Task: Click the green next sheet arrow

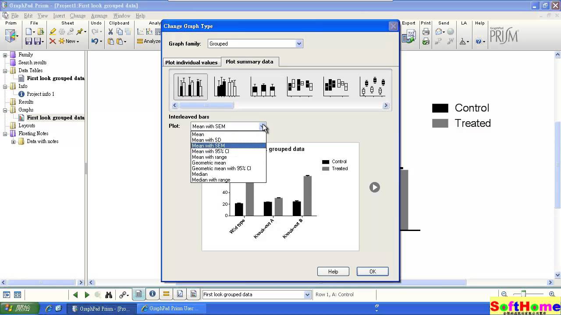Action: (x=87, y=295)
